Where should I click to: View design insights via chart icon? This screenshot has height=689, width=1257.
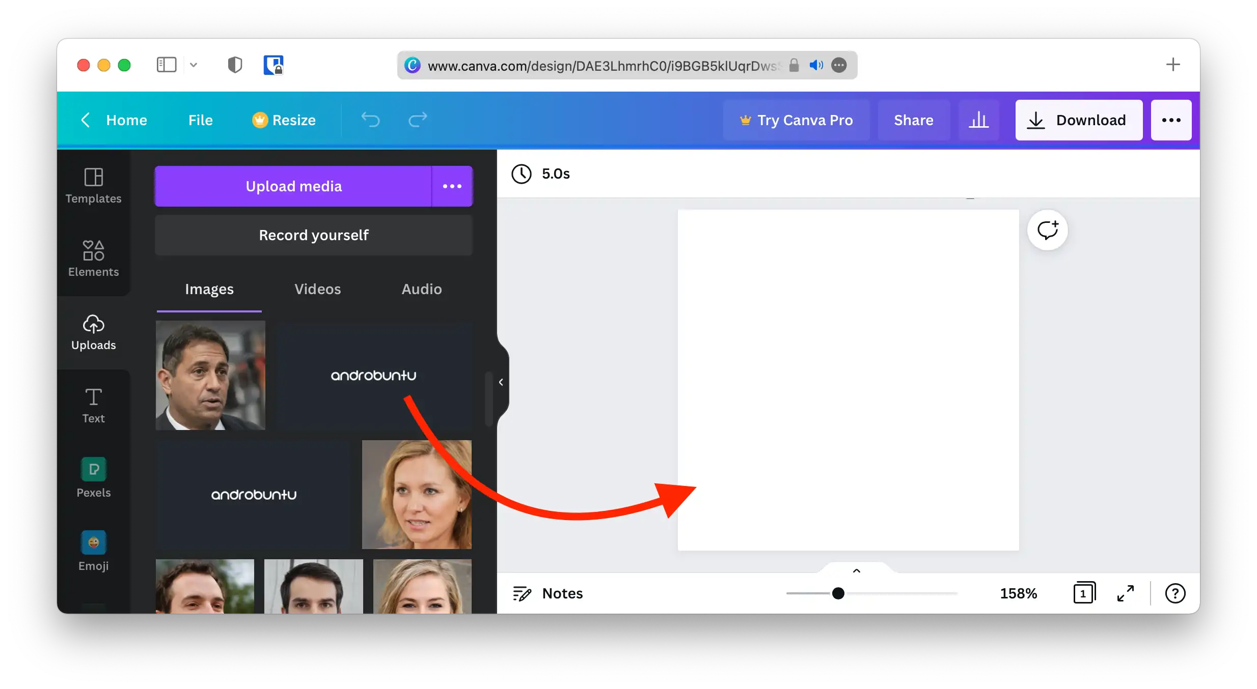coord(979,120)
